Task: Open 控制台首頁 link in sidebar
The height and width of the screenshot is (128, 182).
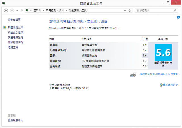Action: point(14,20)
